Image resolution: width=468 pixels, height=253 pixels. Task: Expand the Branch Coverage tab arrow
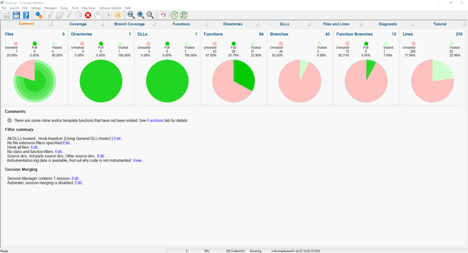tap(153, 24)
